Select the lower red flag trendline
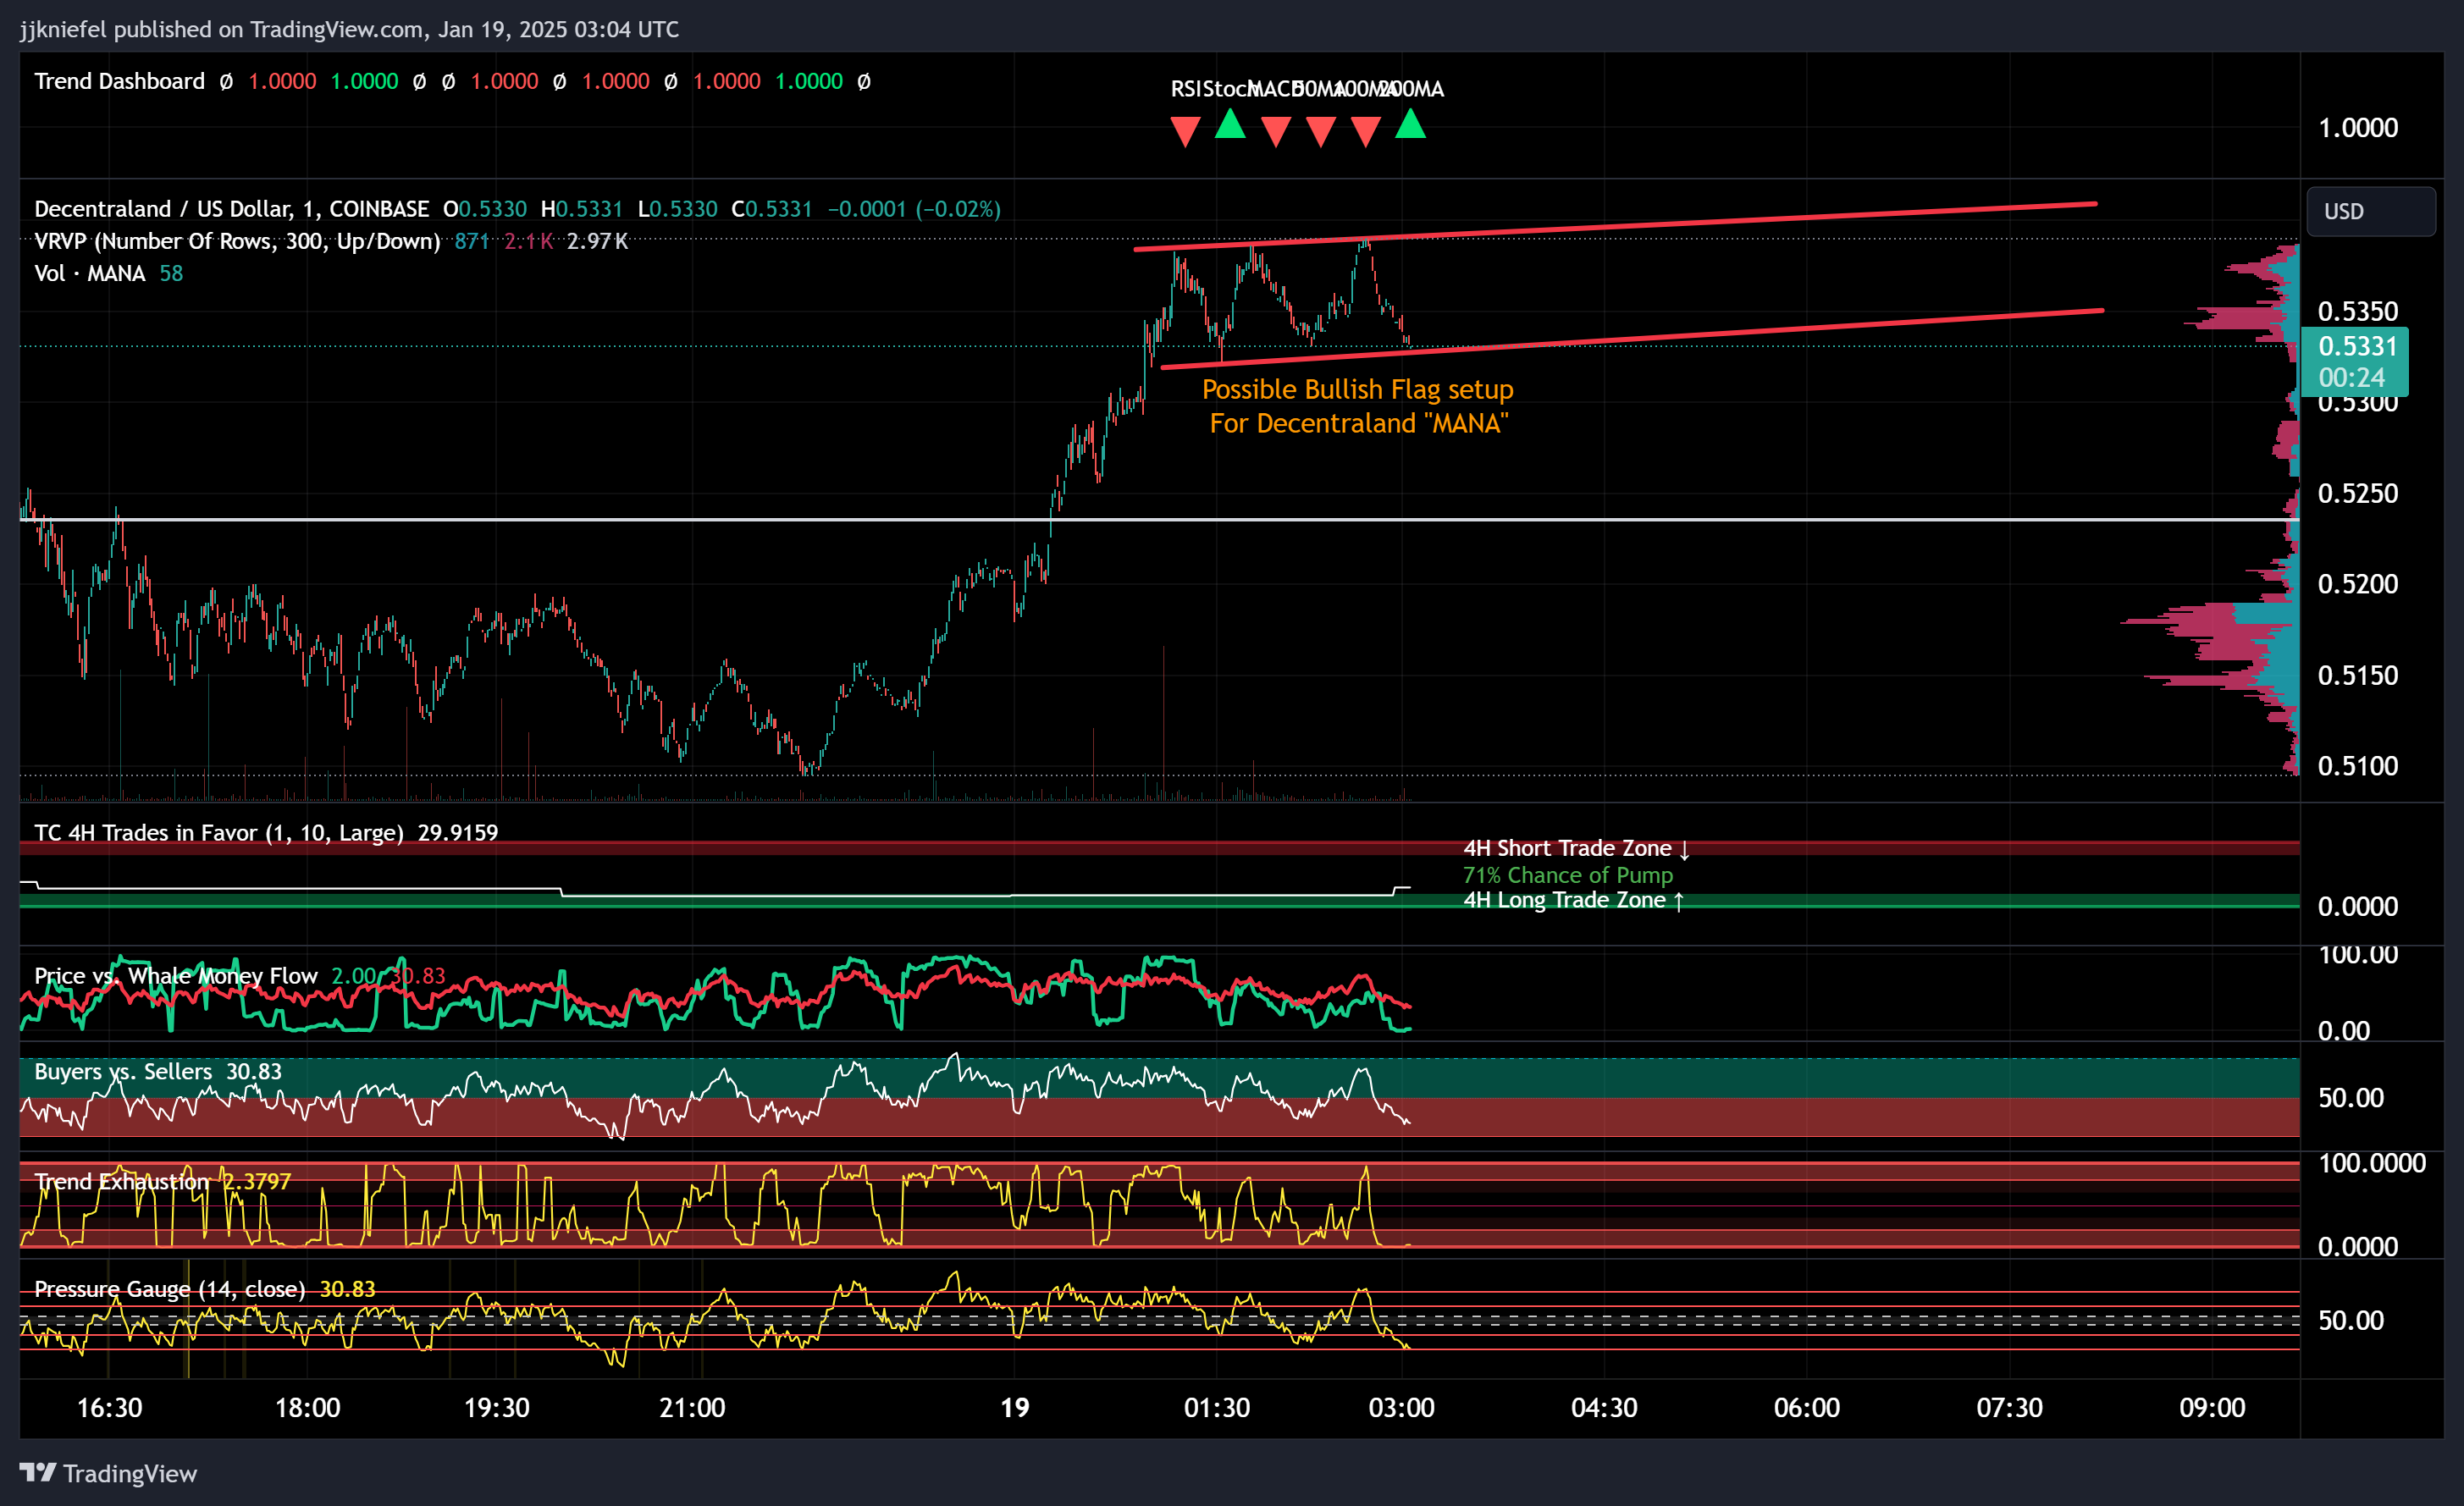The height and width of the screenshot is (1506, 2464). (x=1632, y=339)
